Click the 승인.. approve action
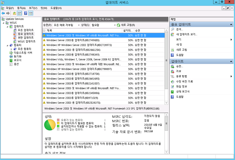The width and height of the screenshot is (235, 160). tap(179, 66)
